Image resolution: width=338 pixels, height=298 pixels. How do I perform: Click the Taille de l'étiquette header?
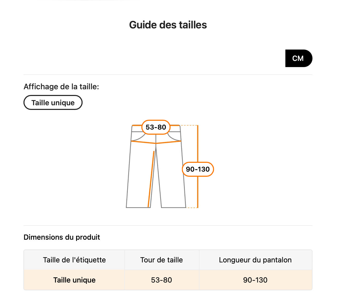pyautogui.click(x=74, y=260)
